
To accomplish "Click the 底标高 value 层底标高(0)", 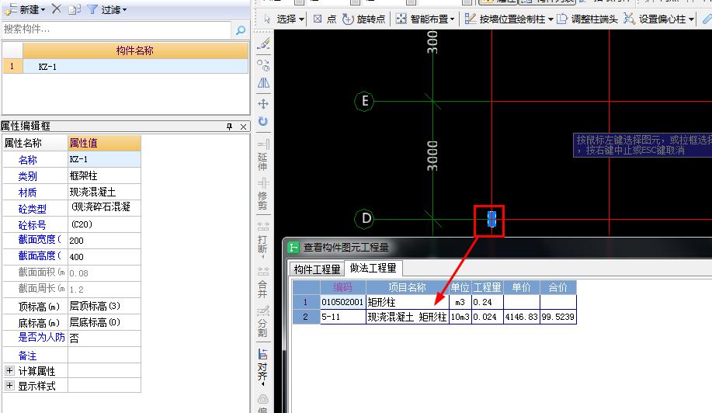I will [104, 322].
